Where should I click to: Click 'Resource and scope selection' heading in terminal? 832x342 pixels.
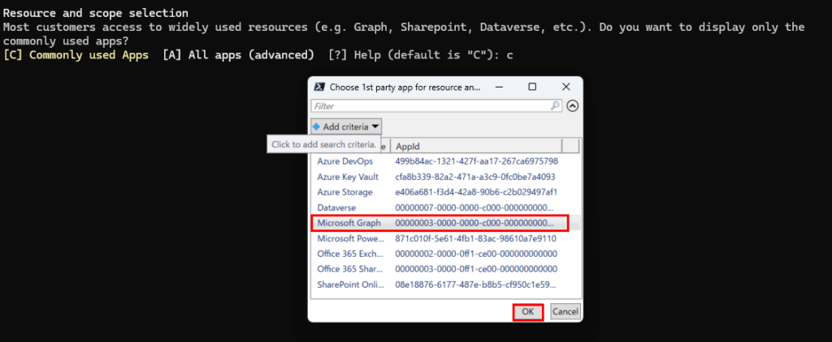click(96, 13)
